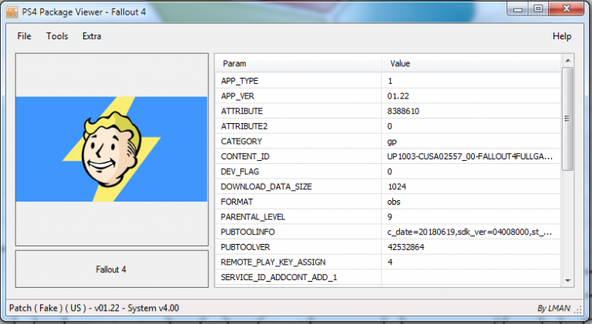
Task: Open the File menu
Action: pos(24,36)
